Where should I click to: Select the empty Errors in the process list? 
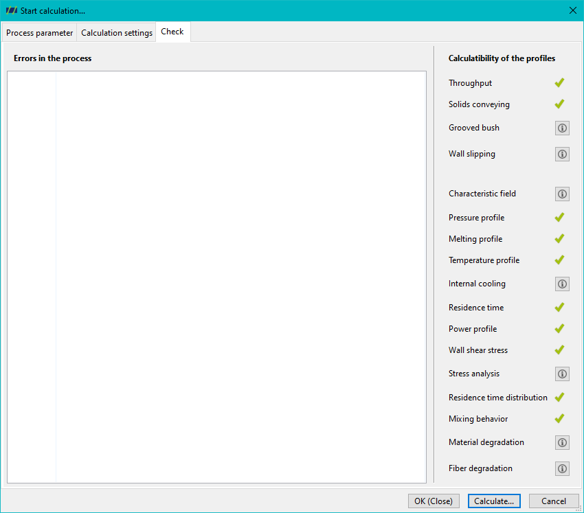point(216,277)
